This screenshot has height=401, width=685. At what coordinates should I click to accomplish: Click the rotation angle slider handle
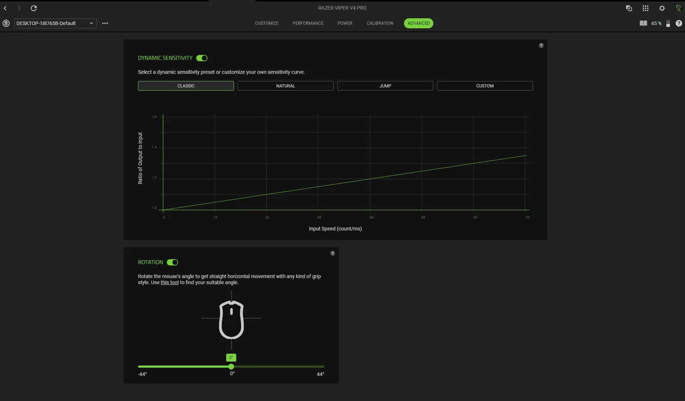(x=231, y=367)
